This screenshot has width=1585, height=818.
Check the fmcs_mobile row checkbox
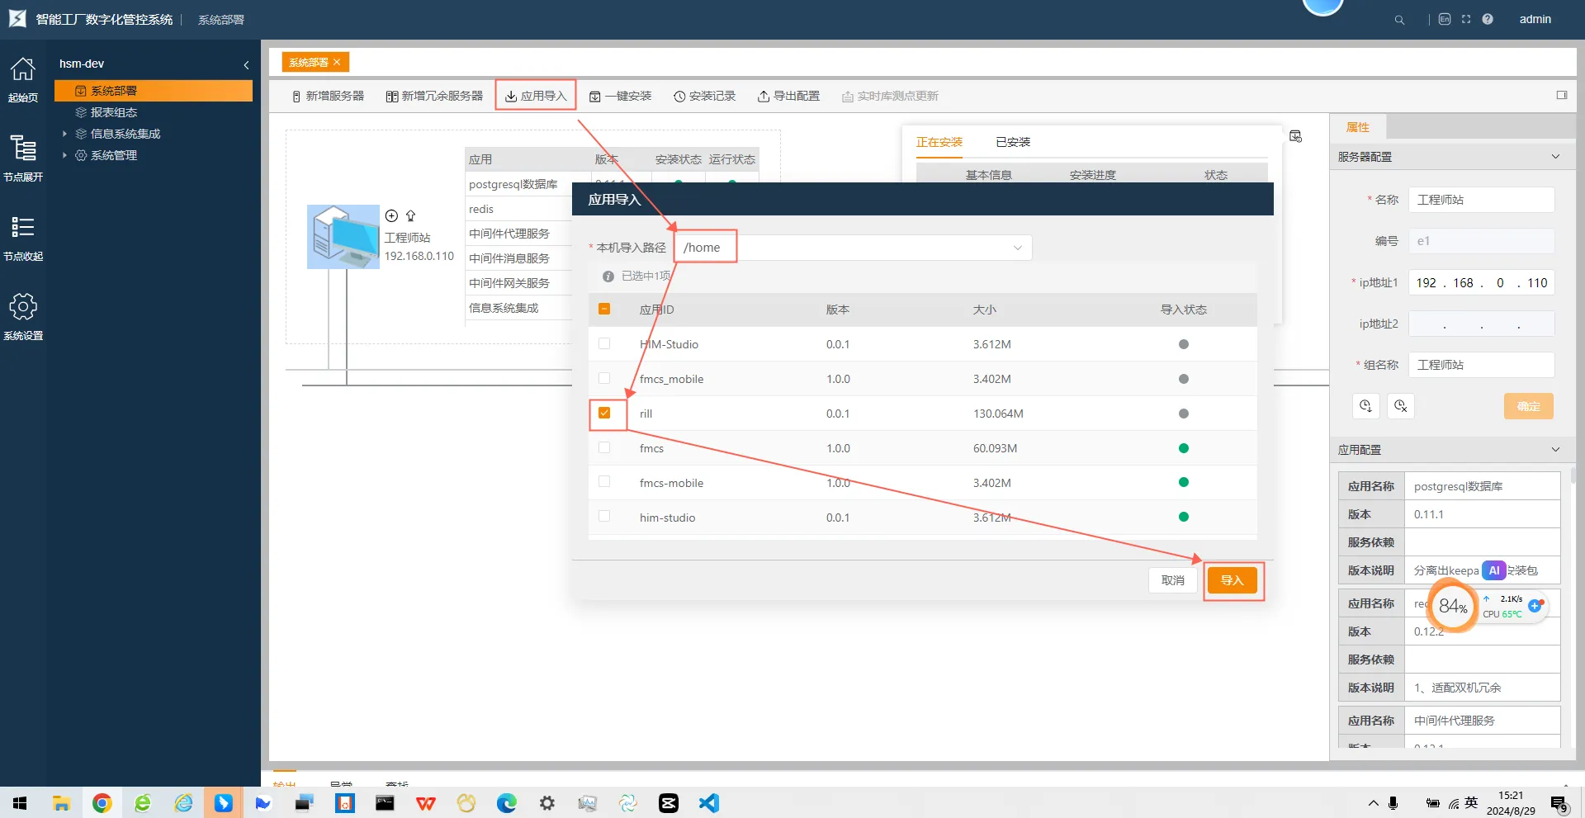[604, 378]
